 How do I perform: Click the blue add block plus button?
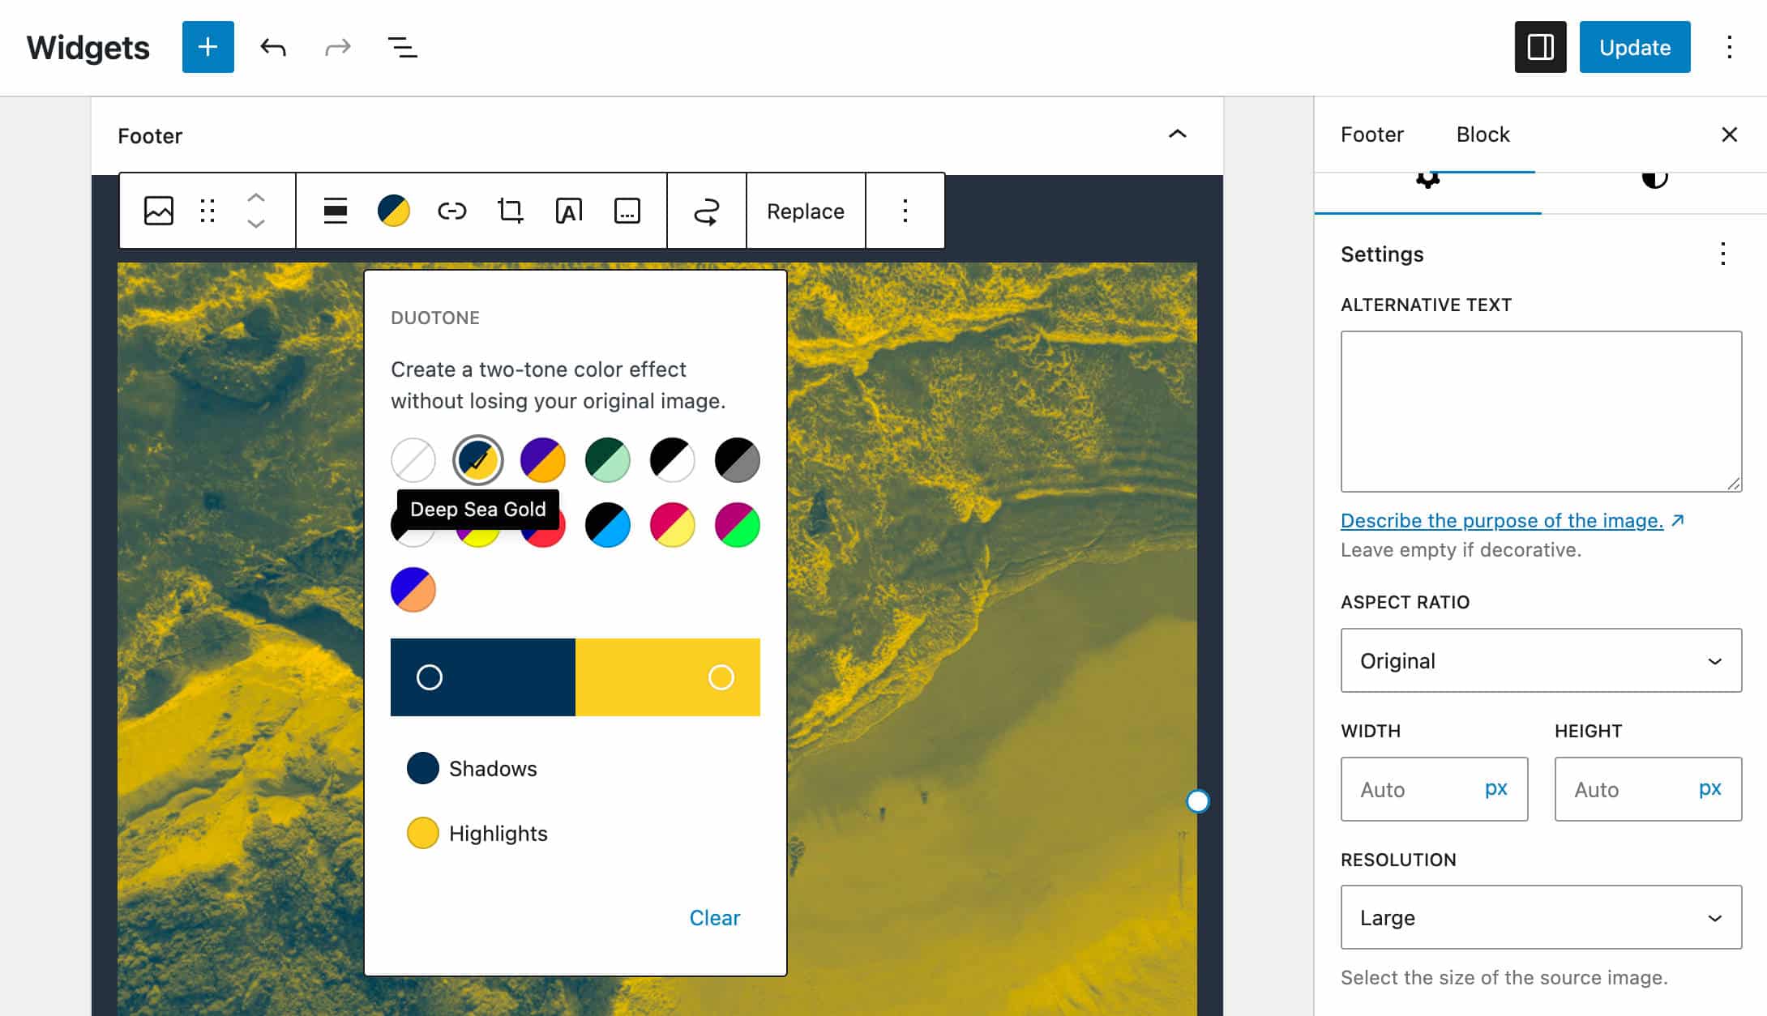pos(208,47)
